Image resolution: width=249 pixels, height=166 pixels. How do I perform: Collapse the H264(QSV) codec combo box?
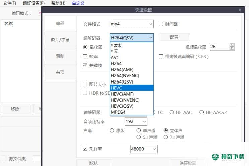point(132,38)
